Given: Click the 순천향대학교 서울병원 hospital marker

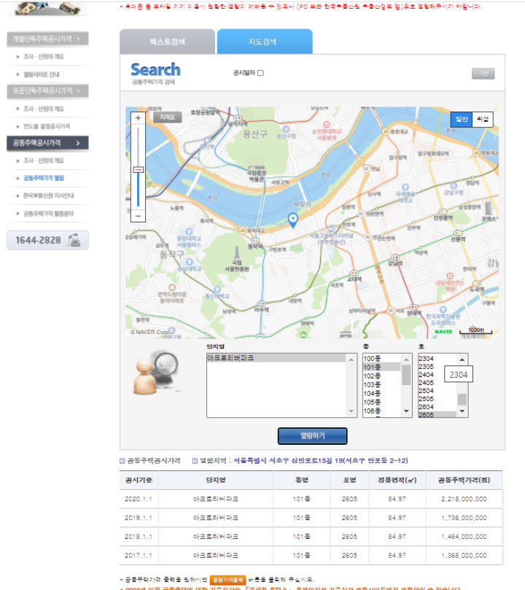Looking at the screenshot, I should [x=327, y=125].
